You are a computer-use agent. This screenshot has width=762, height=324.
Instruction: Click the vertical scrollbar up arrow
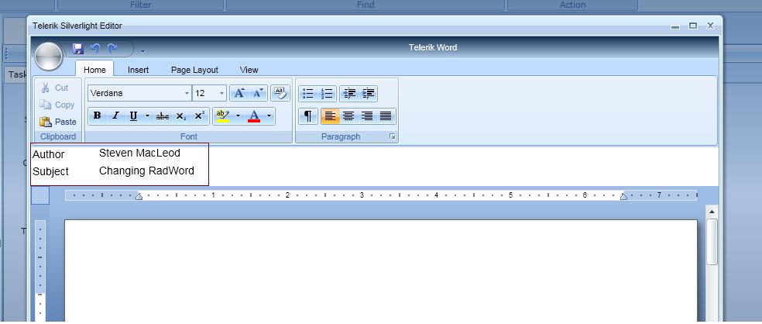click(x=712, y=212)
